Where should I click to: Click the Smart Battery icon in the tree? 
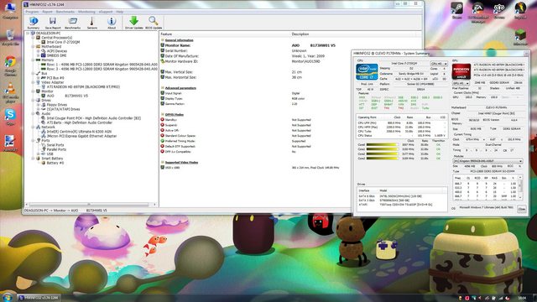[38, 159]
